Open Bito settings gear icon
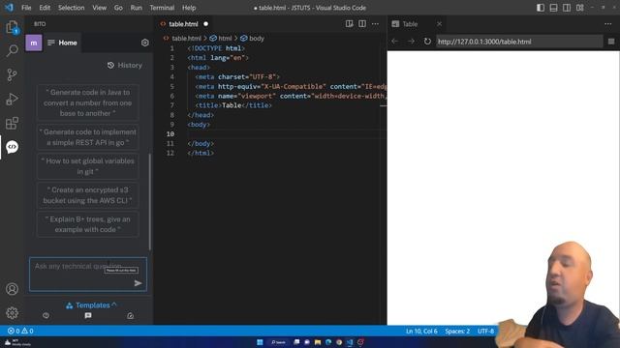This screenshot has height=348, width=620. [x=144, y=43]
